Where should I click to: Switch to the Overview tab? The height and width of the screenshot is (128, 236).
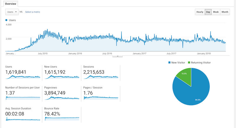[x=11, y=4]
